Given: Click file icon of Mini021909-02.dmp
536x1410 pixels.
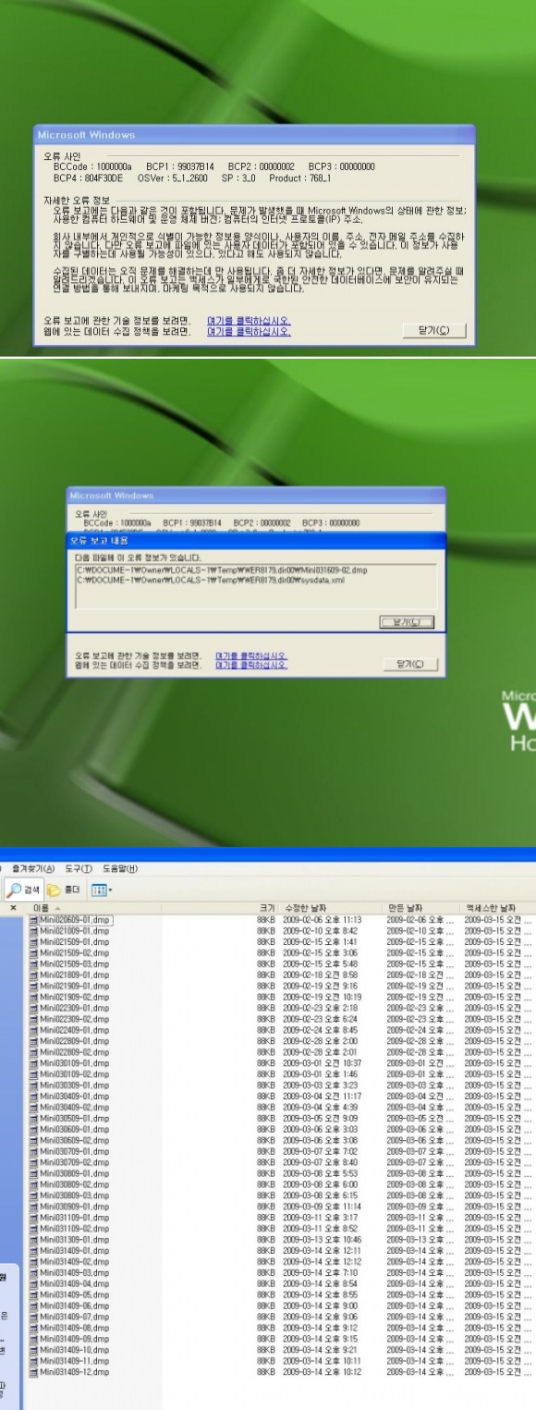Looking at the screenshot, I should pos(33,998).
